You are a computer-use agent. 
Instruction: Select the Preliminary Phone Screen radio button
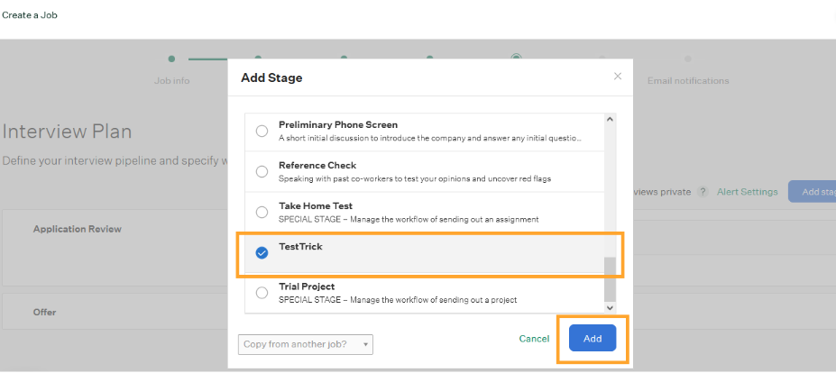[x=262, y=132]
